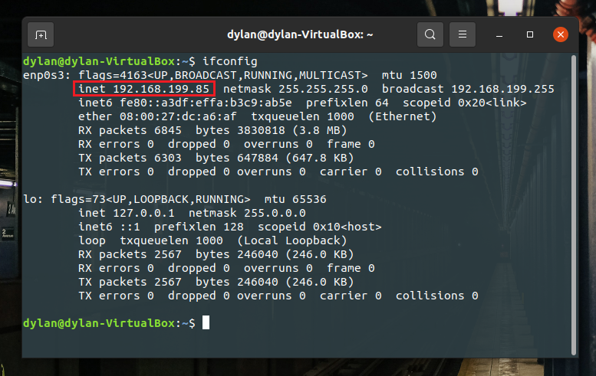Click scopeid 0x10<host> text
The image size is (596, 376).
pos(319,227)
